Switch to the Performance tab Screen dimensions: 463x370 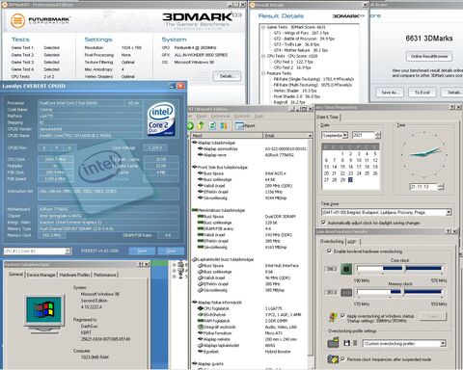pos(105,275)
